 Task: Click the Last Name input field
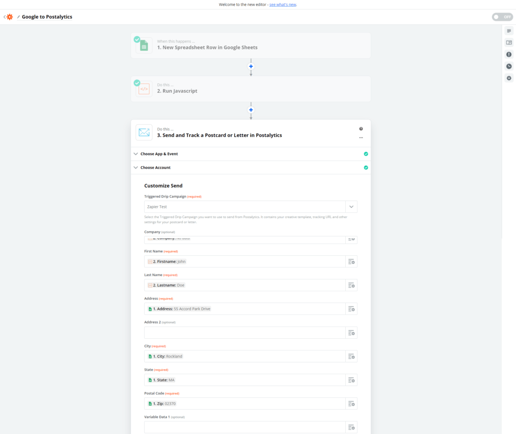coord(245,285)
